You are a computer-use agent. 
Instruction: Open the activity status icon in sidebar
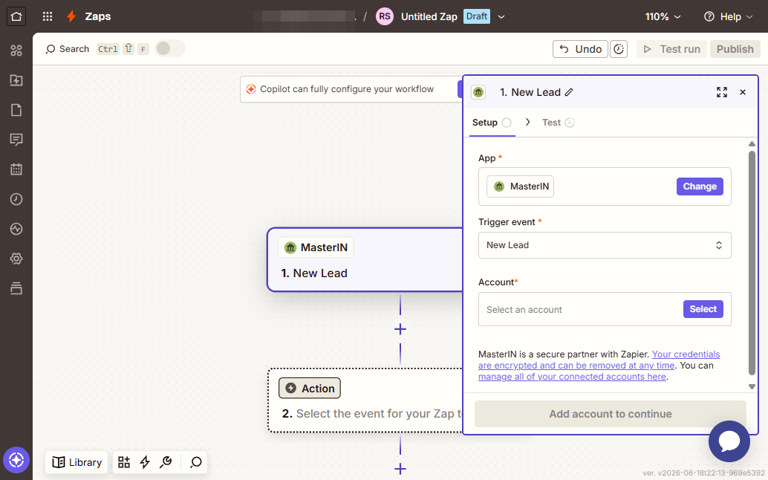click(16, 229)
